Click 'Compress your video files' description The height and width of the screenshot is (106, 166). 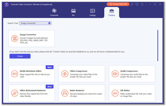coord(84,76)
